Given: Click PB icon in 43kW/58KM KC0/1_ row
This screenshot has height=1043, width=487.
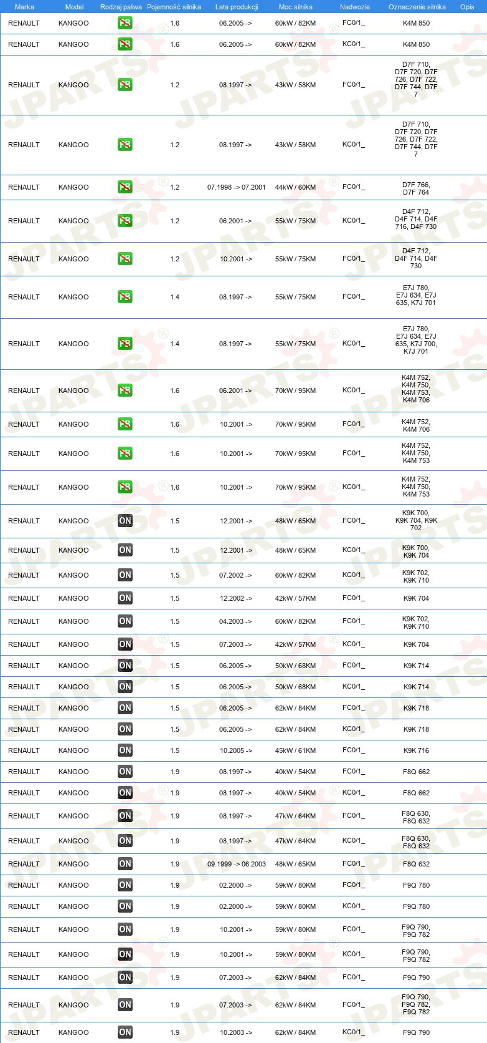Looking at the screenshot, I should (x=125, y=145).
